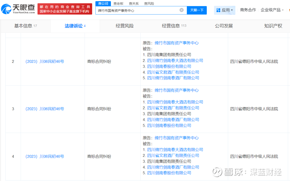Choose the 查风险 search tab
This screenshot has height=181, width=290.
(x=149, y=3)
